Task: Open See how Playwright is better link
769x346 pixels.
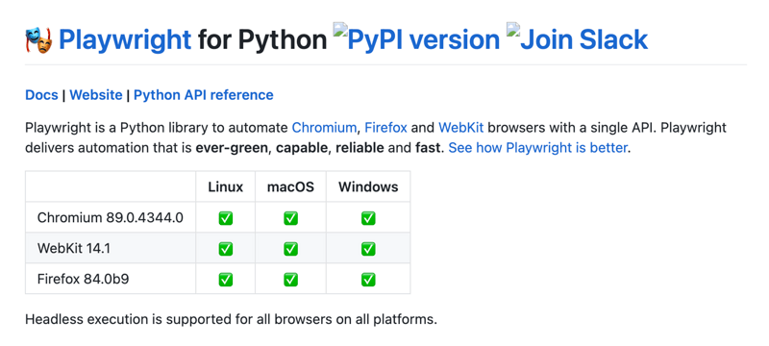Action: tap(538, 147)
